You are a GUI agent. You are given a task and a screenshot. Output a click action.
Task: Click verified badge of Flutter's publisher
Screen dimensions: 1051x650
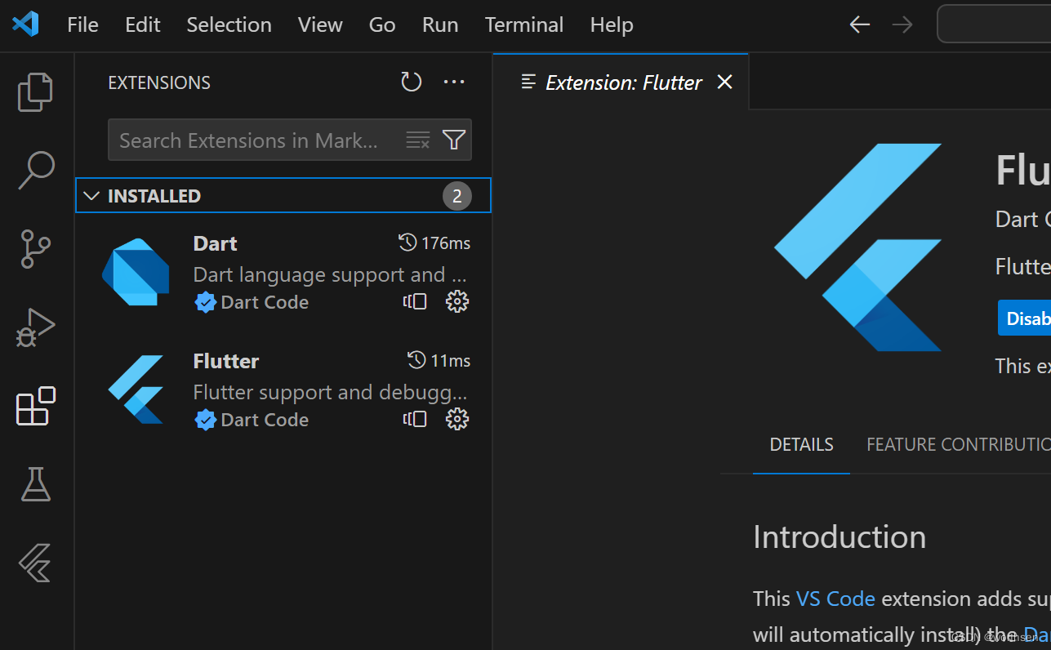point(205,420)
